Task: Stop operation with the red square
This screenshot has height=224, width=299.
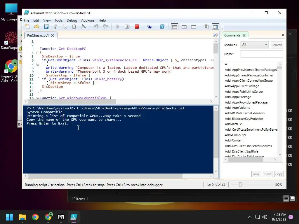Action: coord(137,27)
